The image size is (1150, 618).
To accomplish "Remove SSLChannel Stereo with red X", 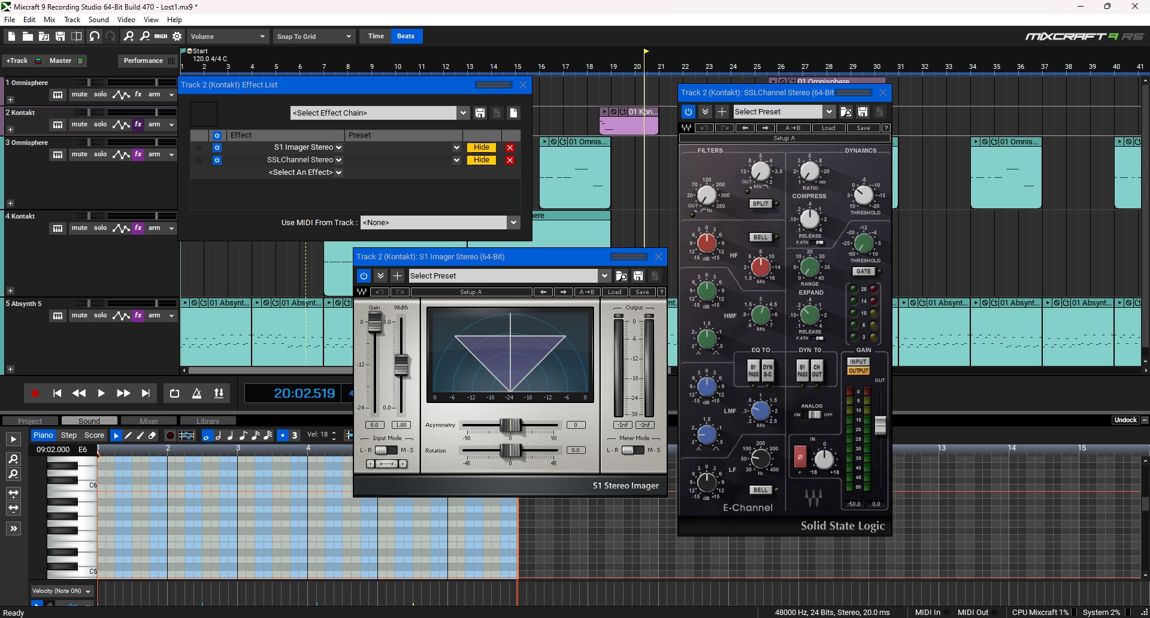I will (x=510, y=160).
